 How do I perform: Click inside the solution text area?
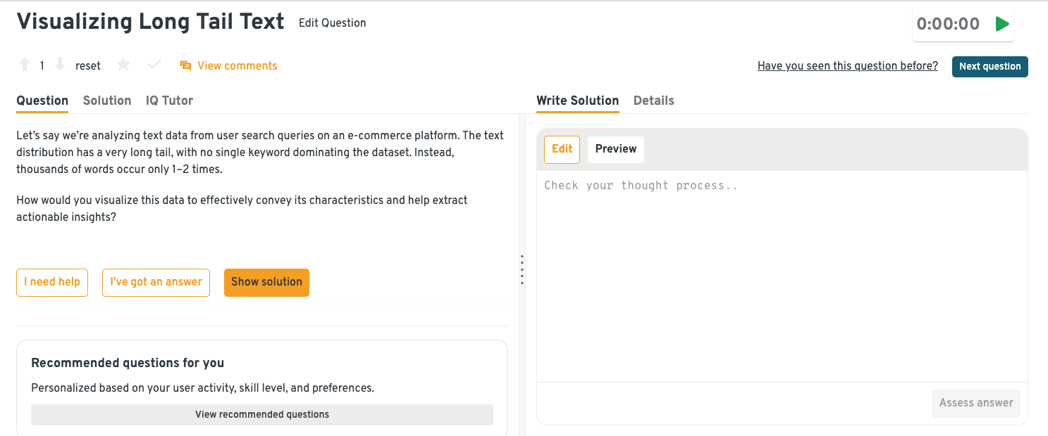[x=782, y=274]
